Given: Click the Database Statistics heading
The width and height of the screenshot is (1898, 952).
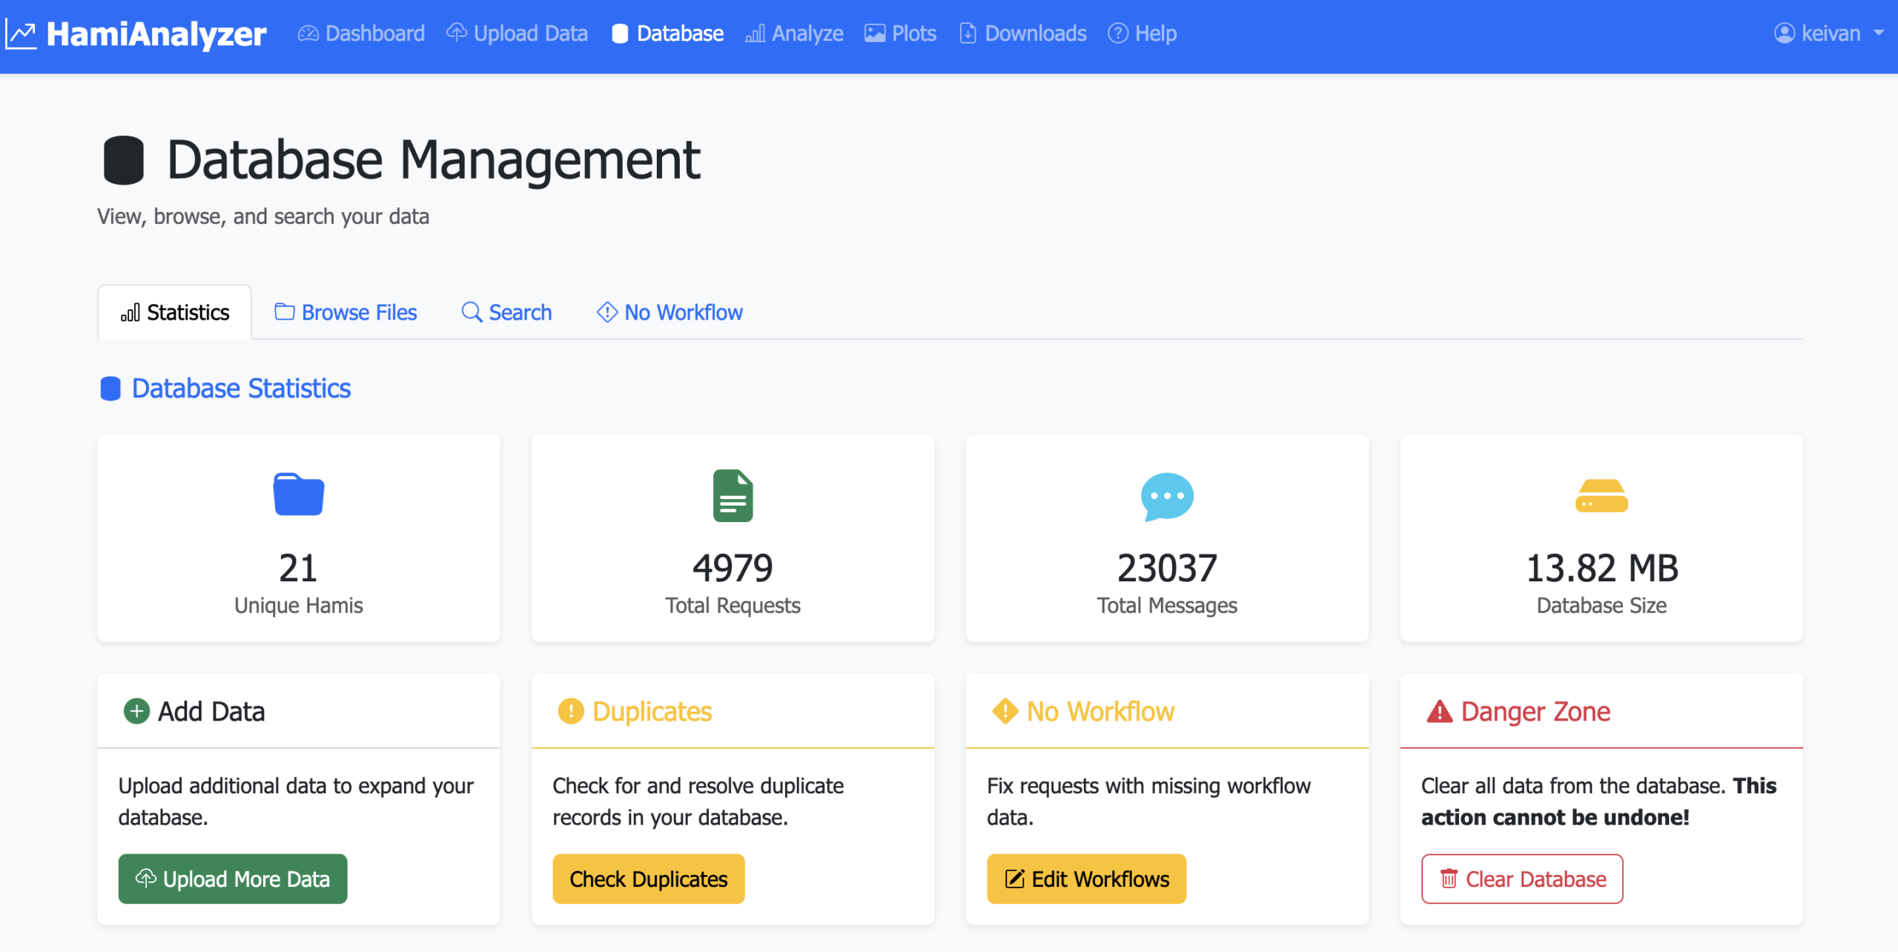Looking at the screenshot, I should (241, 389).
